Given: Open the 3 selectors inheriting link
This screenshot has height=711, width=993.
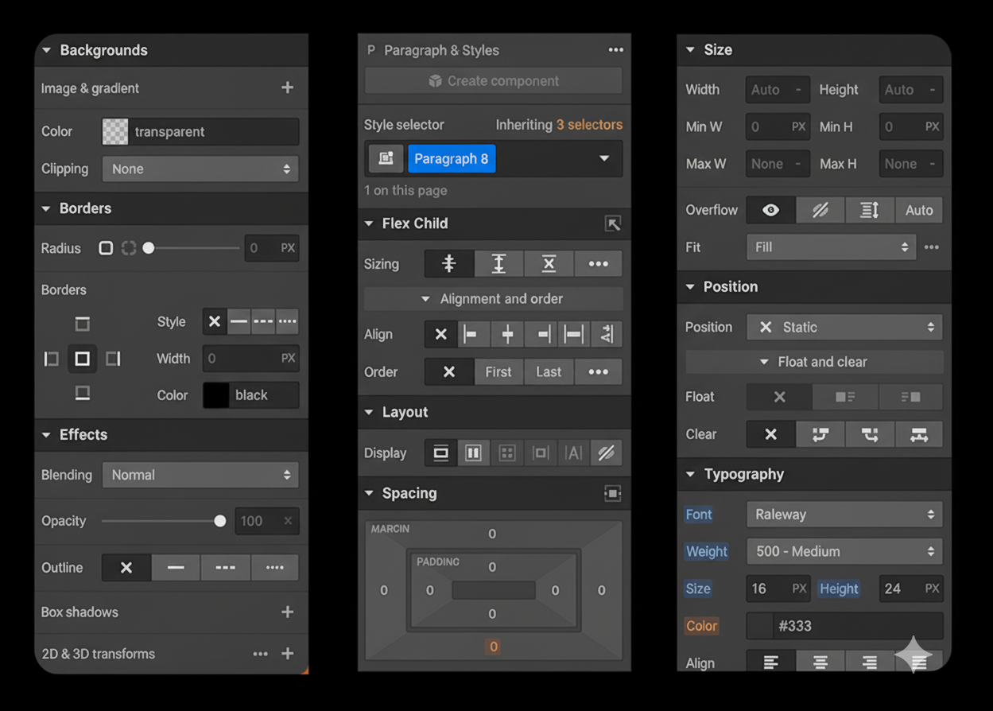Looking at the screenshot, I should tap(589, 125).
